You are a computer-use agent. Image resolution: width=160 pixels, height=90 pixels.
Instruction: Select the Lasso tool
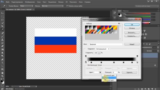[2, 20]
